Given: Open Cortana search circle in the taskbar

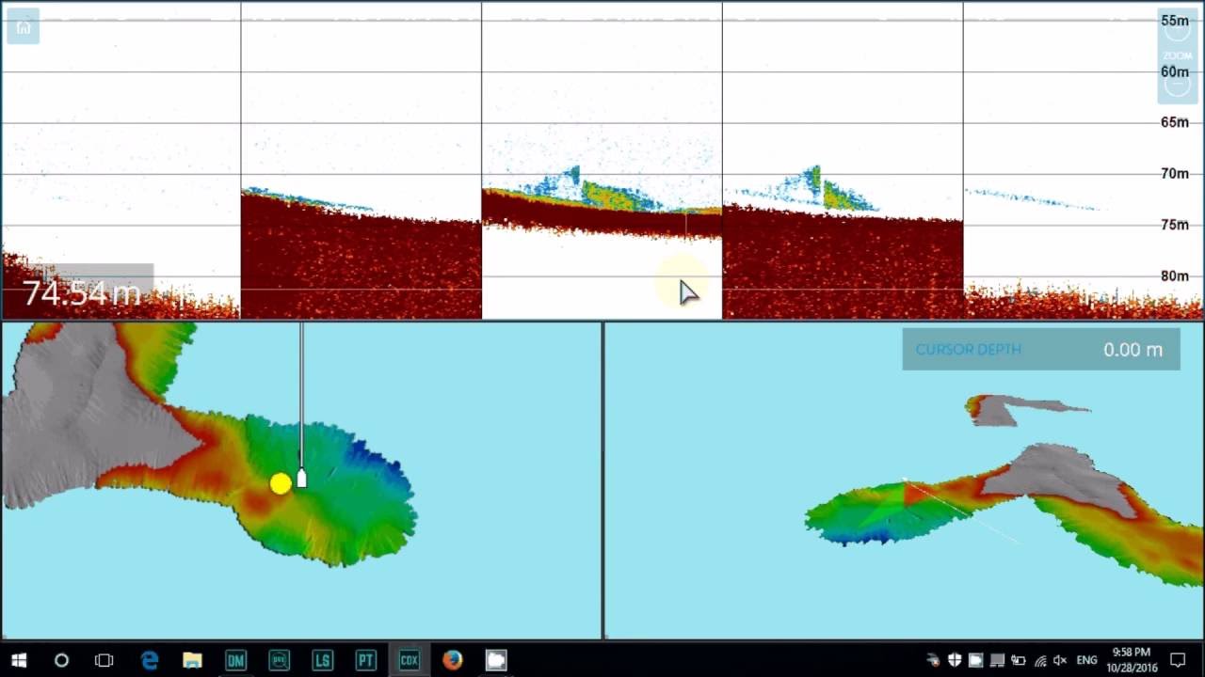Looking at the screenshot, I should coord(61,660).
